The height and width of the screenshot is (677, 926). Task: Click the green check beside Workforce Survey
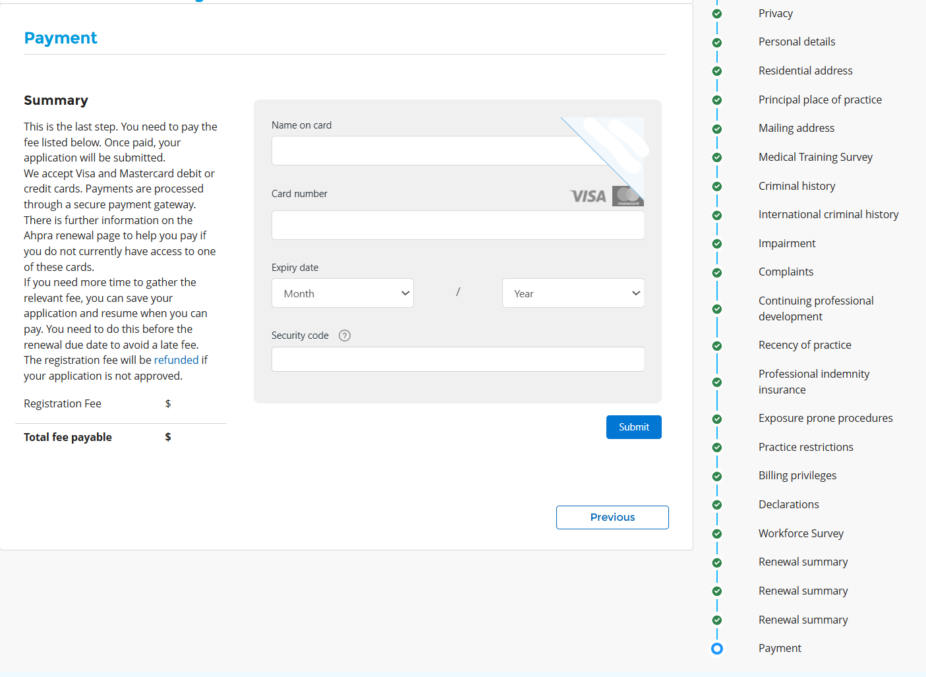point(717,534)
